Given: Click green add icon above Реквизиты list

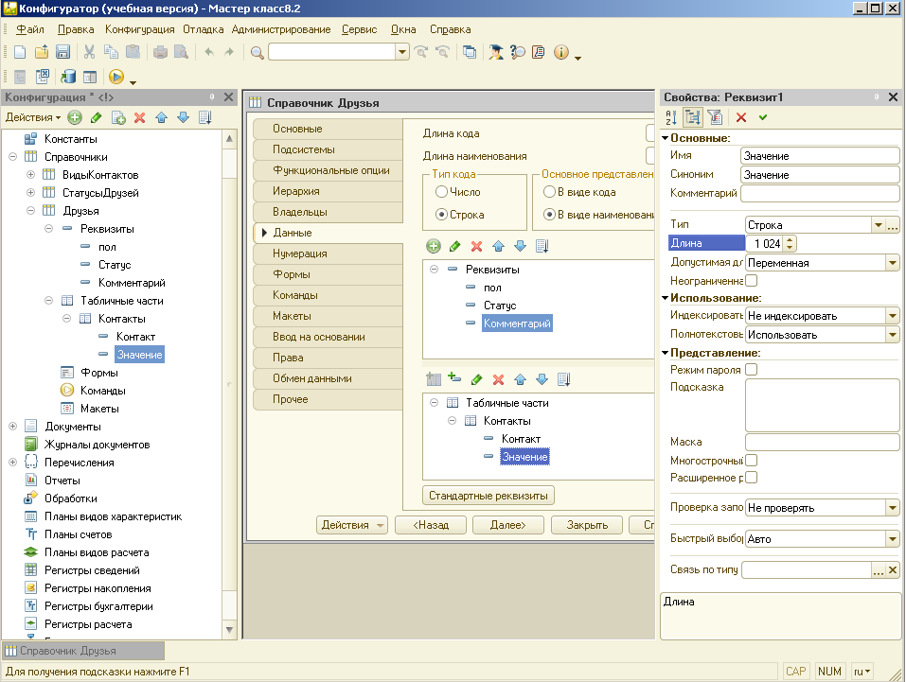Looking at the screenshot, I should (434, 246).
